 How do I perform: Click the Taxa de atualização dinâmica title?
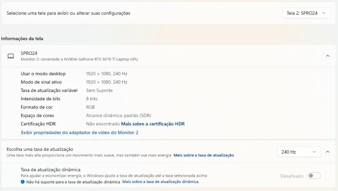pos(51,170)
